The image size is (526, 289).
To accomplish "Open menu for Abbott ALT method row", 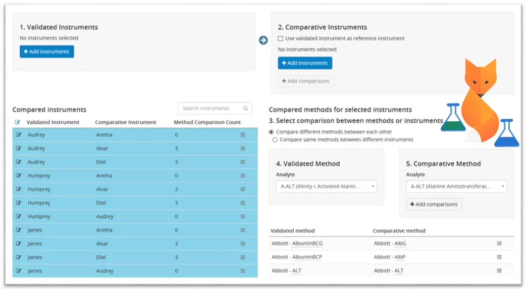I will click(499, 270).
